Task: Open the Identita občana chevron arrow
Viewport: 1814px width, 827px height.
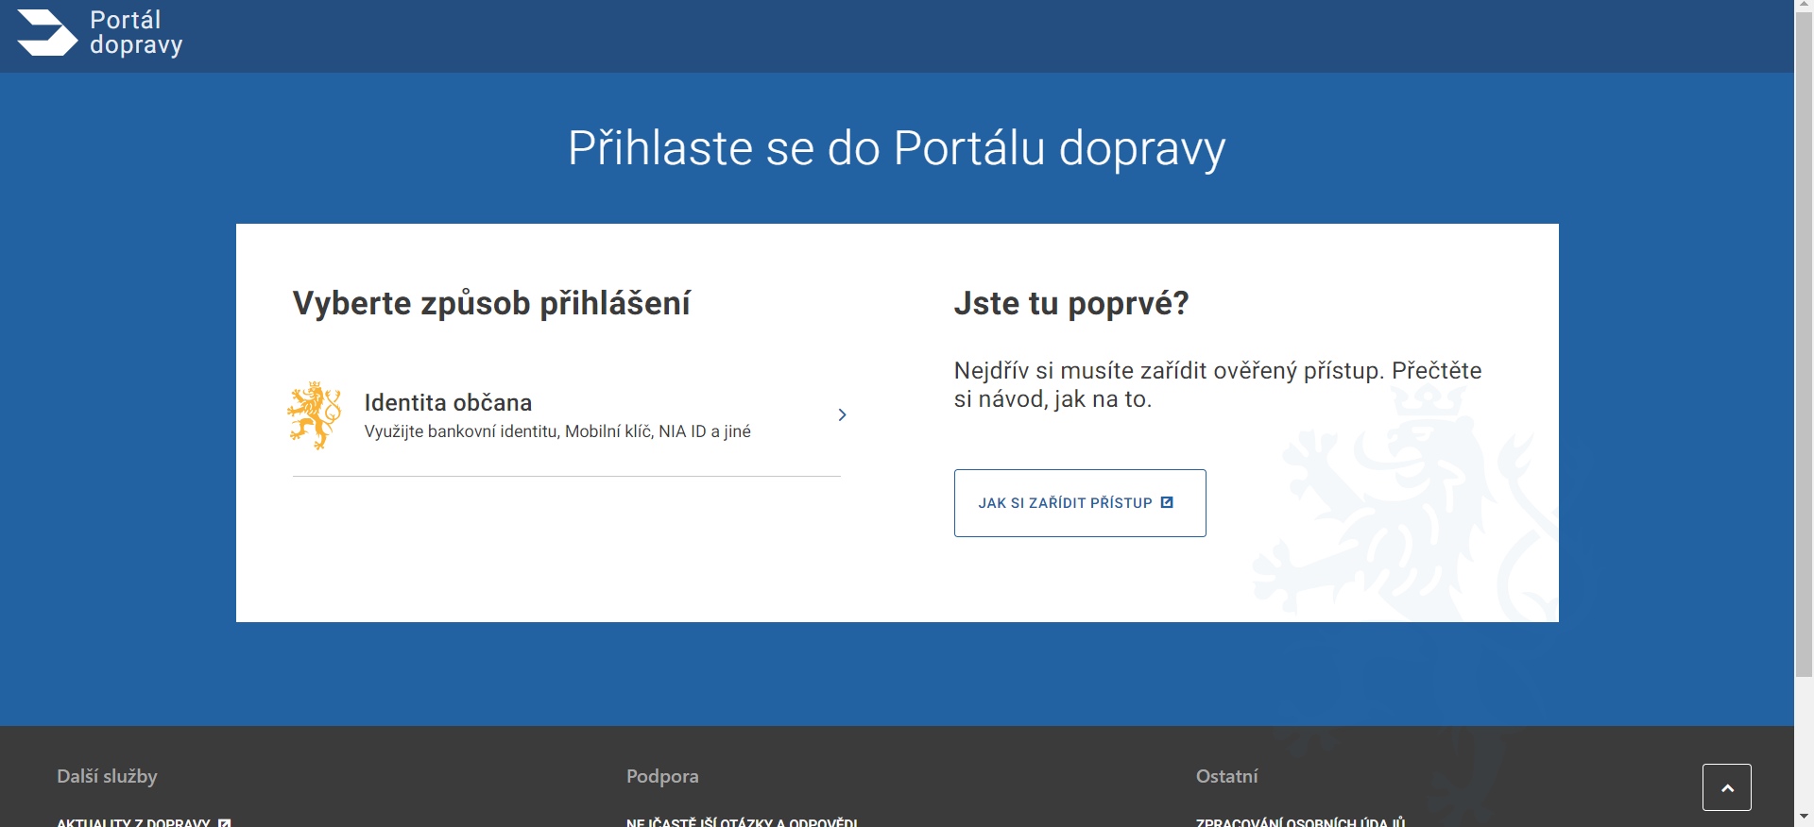Action: tap(842, 415)
